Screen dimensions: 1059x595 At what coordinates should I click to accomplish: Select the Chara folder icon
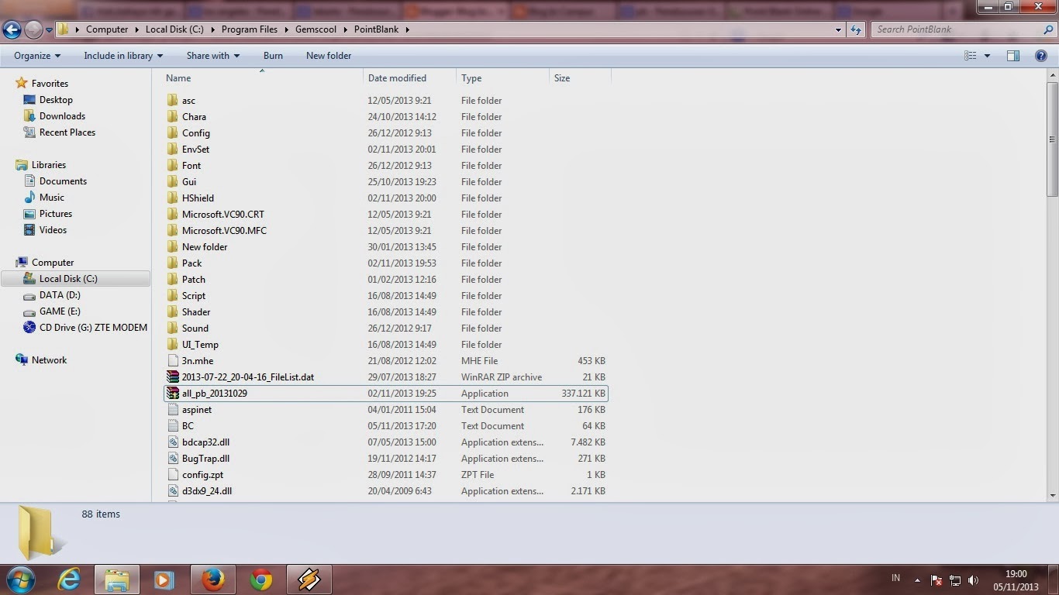click(172, 117)
